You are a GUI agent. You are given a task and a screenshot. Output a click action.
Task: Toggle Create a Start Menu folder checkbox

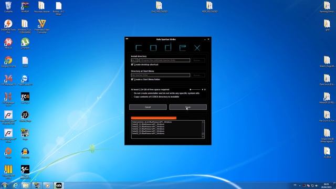tap(132, 79)
